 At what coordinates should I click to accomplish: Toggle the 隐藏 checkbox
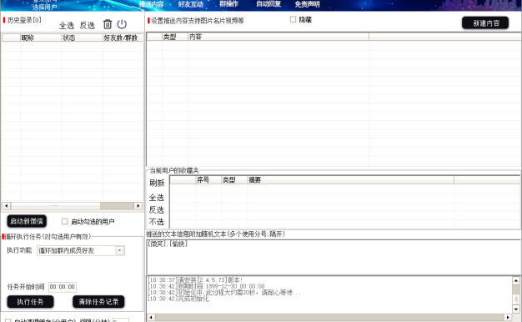(293, 20)
